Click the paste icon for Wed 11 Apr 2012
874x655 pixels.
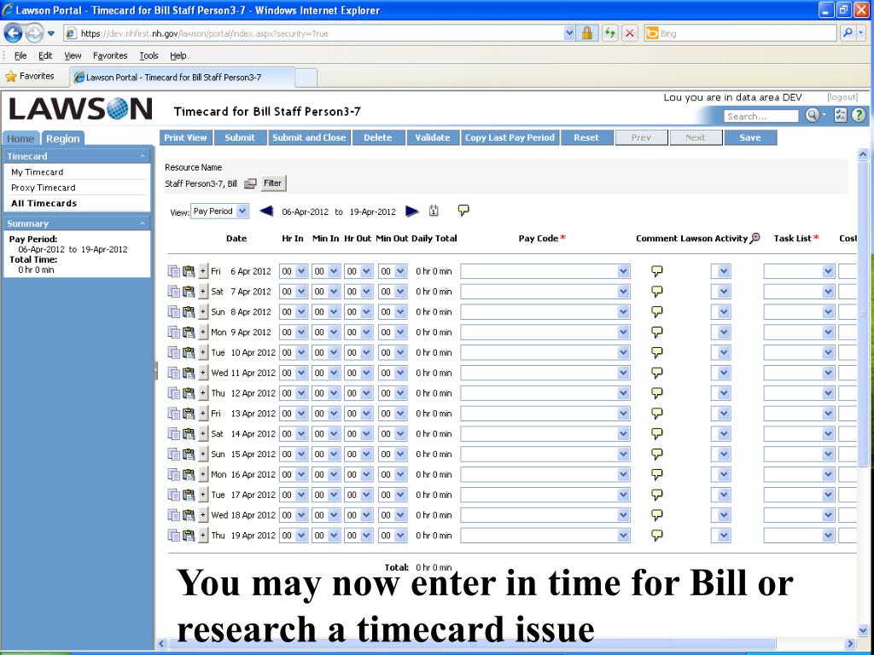(x=189, y=373)
